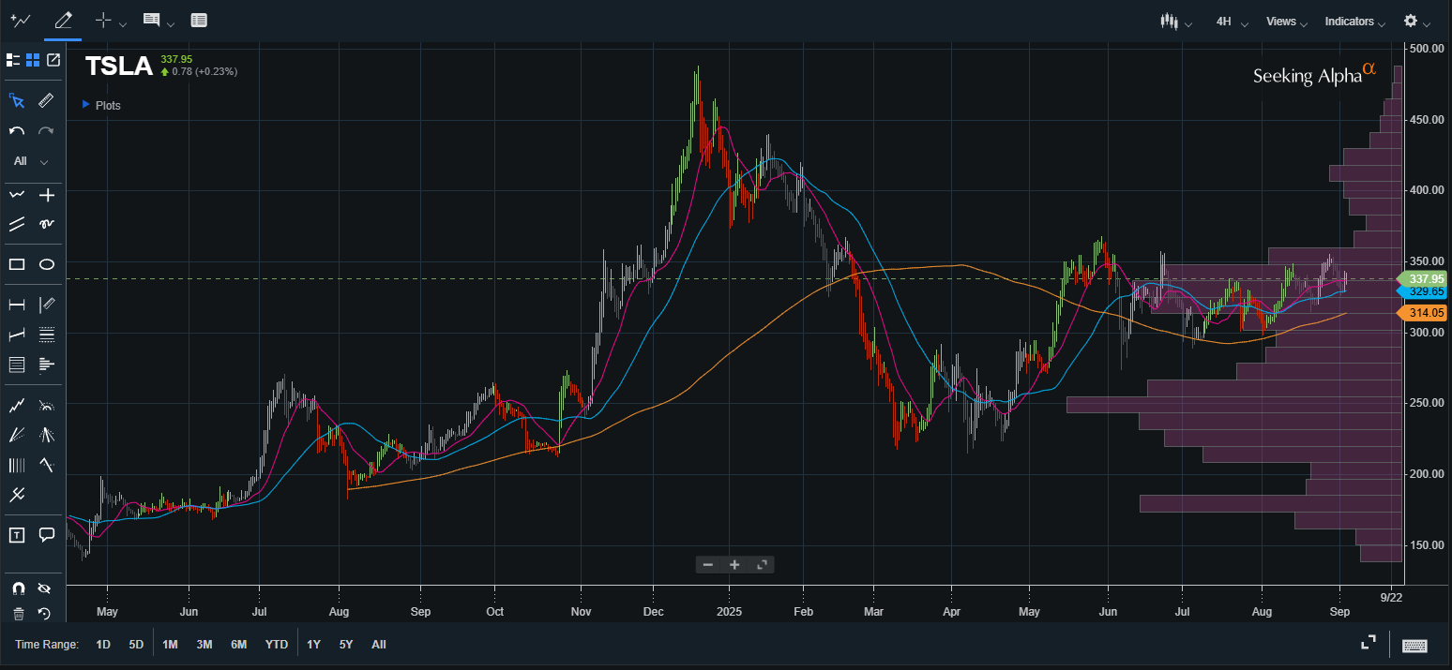Select the speed arc tool

coord(46,406)
